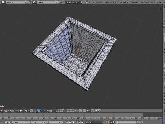Open the screen layout browser icon
Image resolution: width=165 pixels, height=124 pixels.
pos(3,2)
